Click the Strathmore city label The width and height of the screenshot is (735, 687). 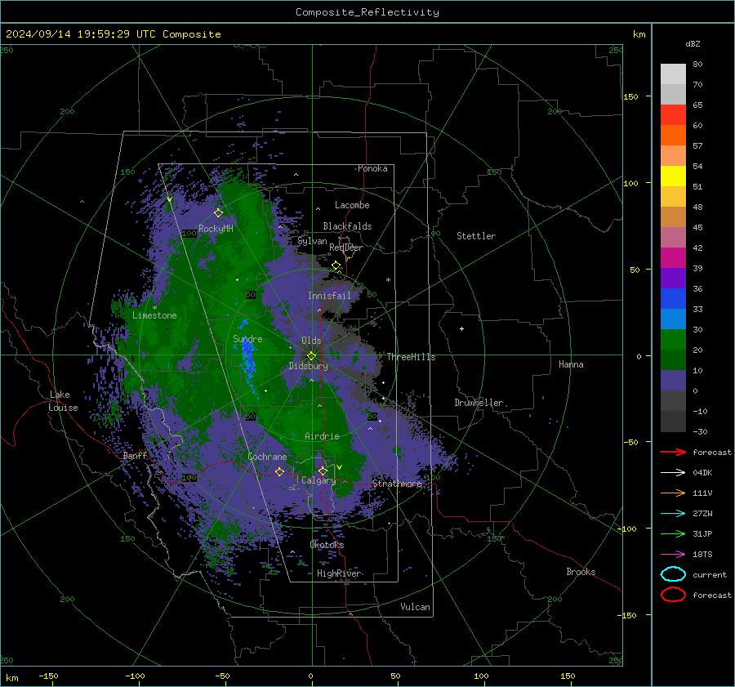coord(397,484)
